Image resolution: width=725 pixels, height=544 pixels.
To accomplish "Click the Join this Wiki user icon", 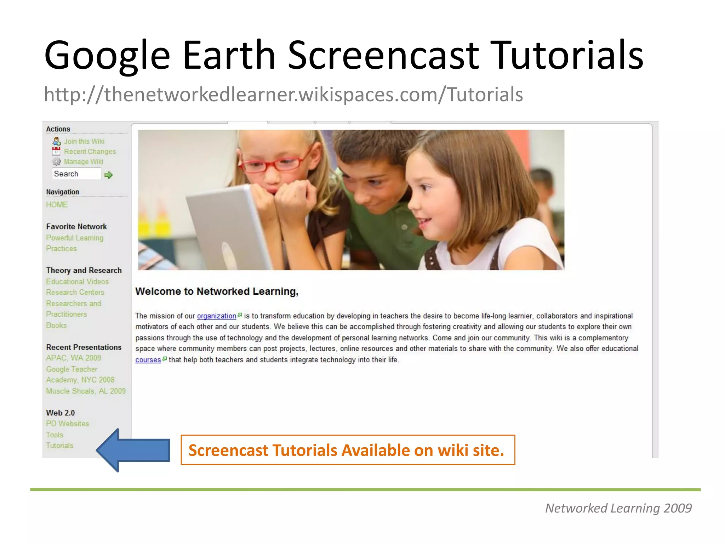I will (x=57, y=141).
